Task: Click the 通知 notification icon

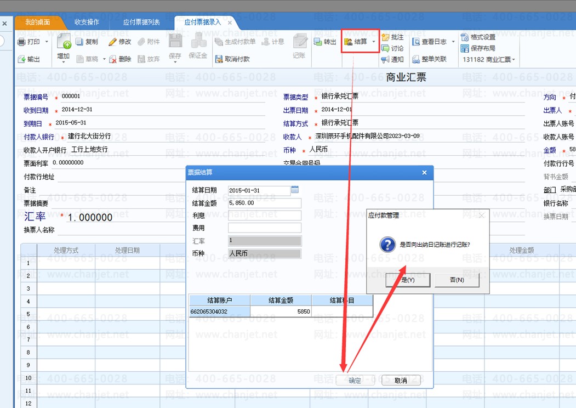Action: pos(385,59)
